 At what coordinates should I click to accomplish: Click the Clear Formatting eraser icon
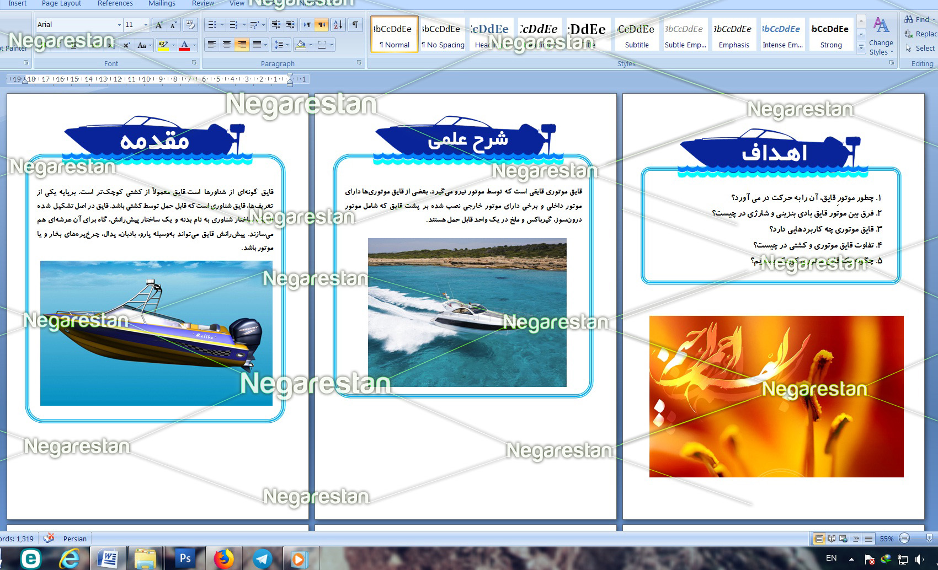point(190,25)
